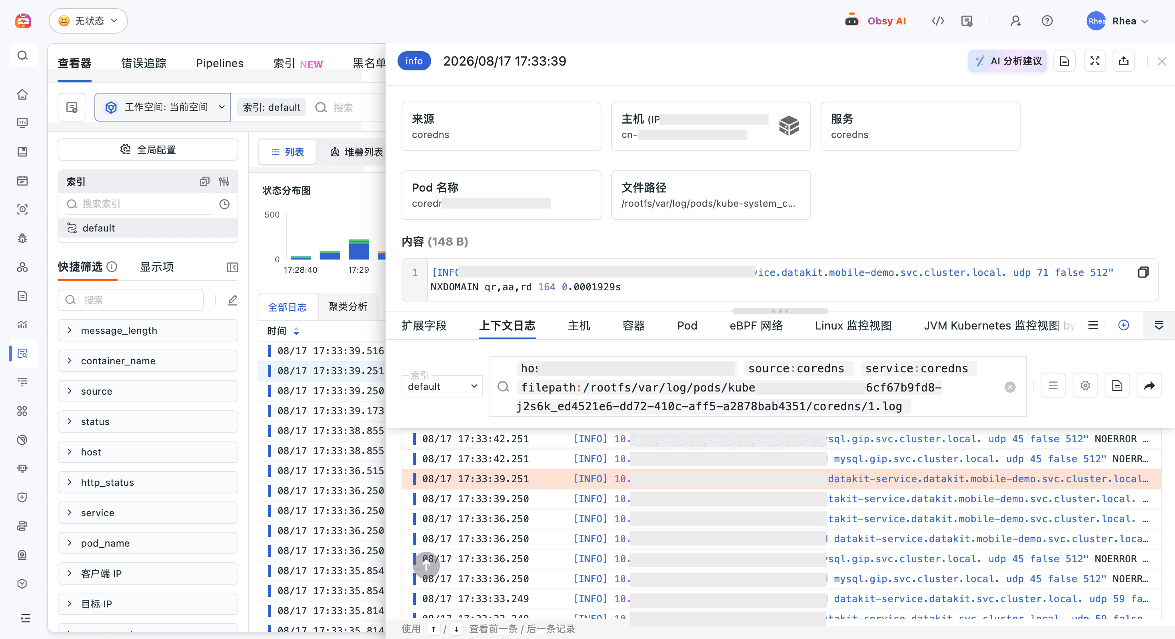Collapse the quick filter panel icon
The height and width of the screenshot is (639, 1175).
pos(233,267)
